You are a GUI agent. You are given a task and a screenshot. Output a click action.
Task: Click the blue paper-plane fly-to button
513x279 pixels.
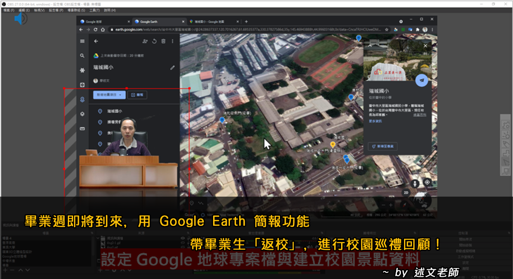pos(422,80)
